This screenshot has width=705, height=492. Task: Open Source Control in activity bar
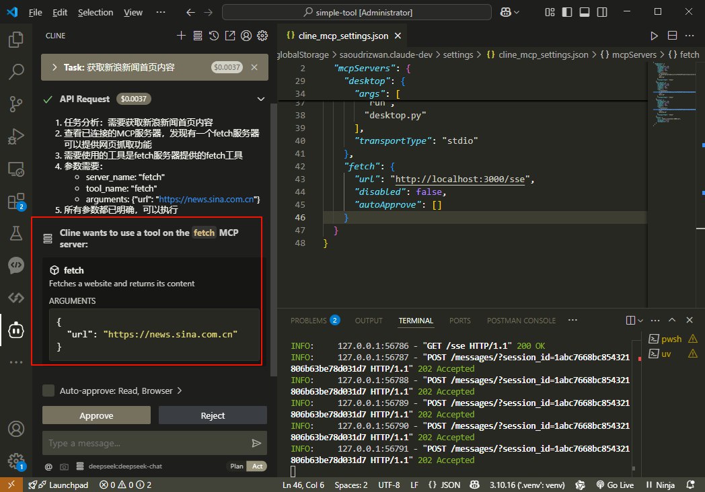pos(15,104)
